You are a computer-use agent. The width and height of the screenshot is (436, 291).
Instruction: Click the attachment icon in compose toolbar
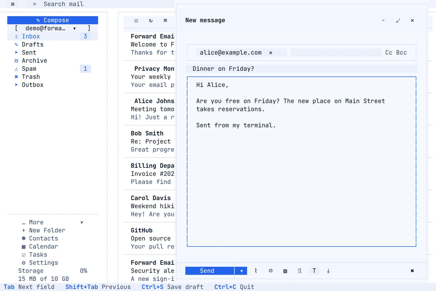tap(256, 271)
